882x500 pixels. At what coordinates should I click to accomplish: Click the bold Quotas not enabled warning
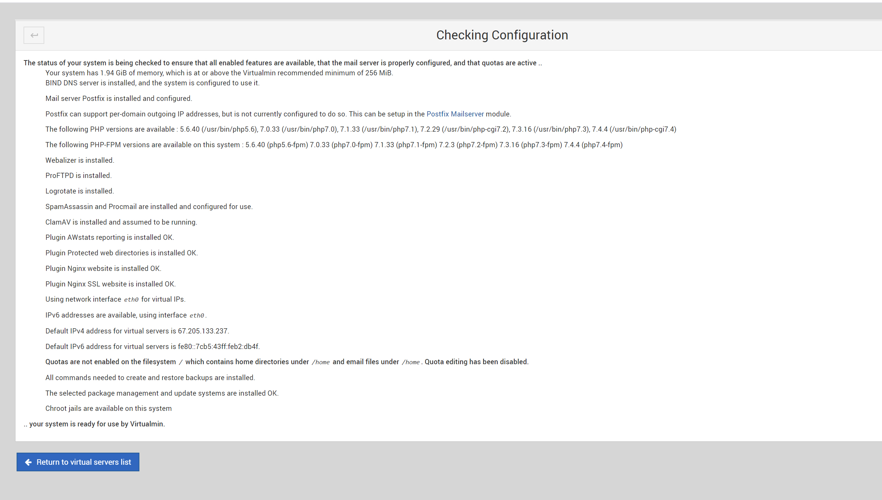click(x=287, y=362)
